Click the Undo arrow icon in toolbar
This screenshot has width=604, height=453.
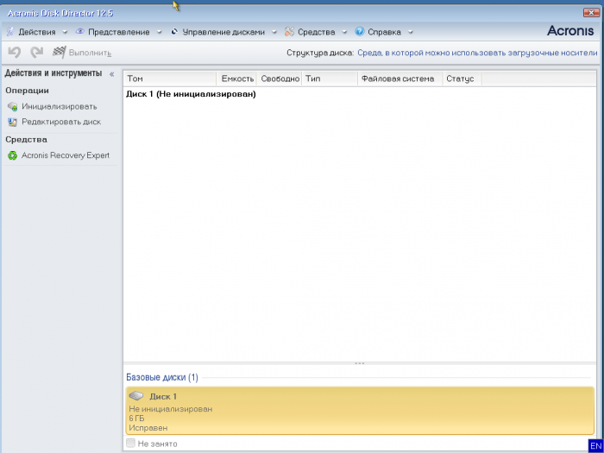(x=15, y=53)
